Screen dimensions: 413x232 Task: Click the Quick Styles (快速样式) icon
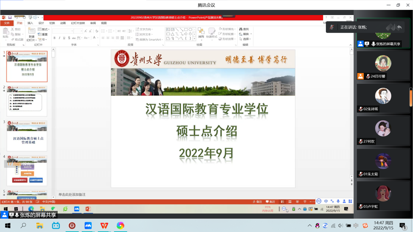click(212, 33)
